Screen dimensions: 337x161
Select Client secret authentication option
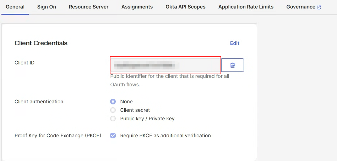[113, 110]
